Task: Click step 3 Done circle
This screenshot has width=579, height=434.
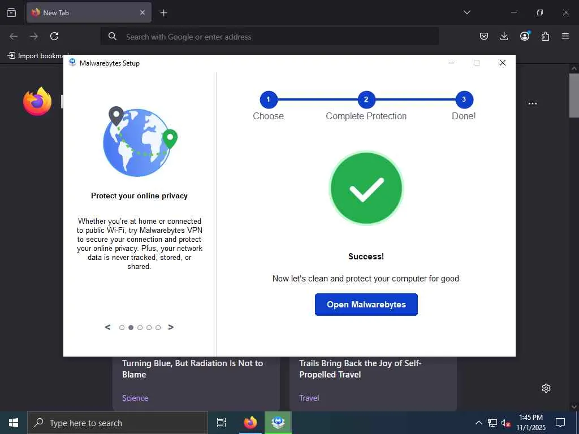Action: click(464, 99)
